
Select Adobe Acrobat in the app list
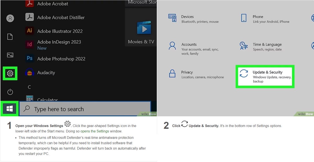pos(53,4)
